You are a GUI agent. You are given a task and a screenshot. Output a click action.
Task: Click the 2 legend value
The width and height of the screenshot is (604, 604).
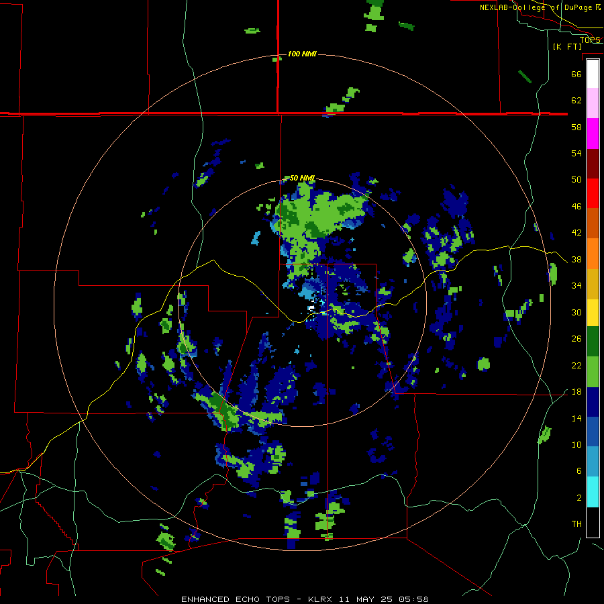pos(579,498)
